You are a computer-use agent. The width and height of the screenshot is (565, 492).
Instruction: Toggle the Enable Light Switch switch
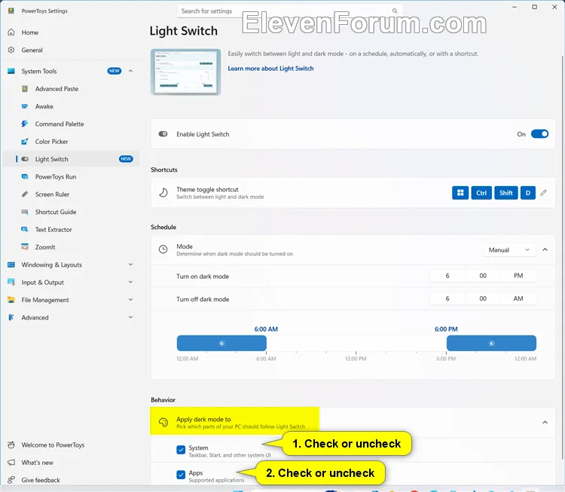(x=539, y=134)
